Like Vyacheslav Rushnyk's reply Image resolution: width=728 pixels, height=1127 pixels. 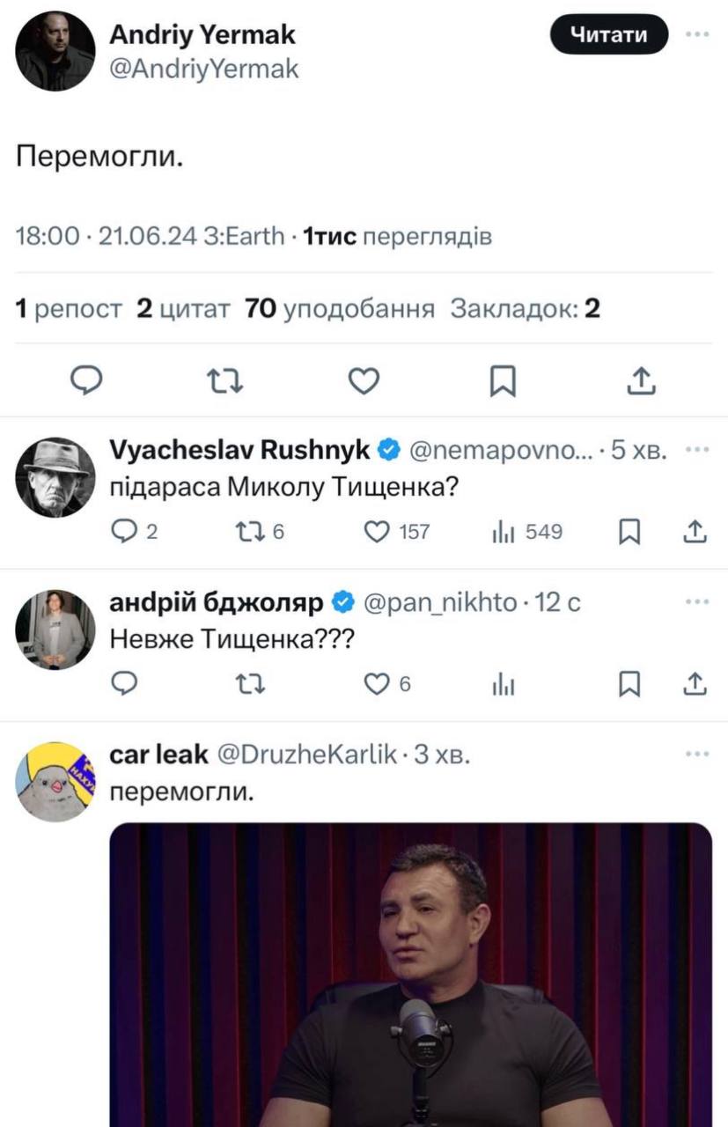point(378,531)
